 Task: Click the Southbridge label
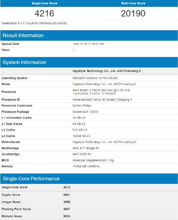tap(11, 154)
